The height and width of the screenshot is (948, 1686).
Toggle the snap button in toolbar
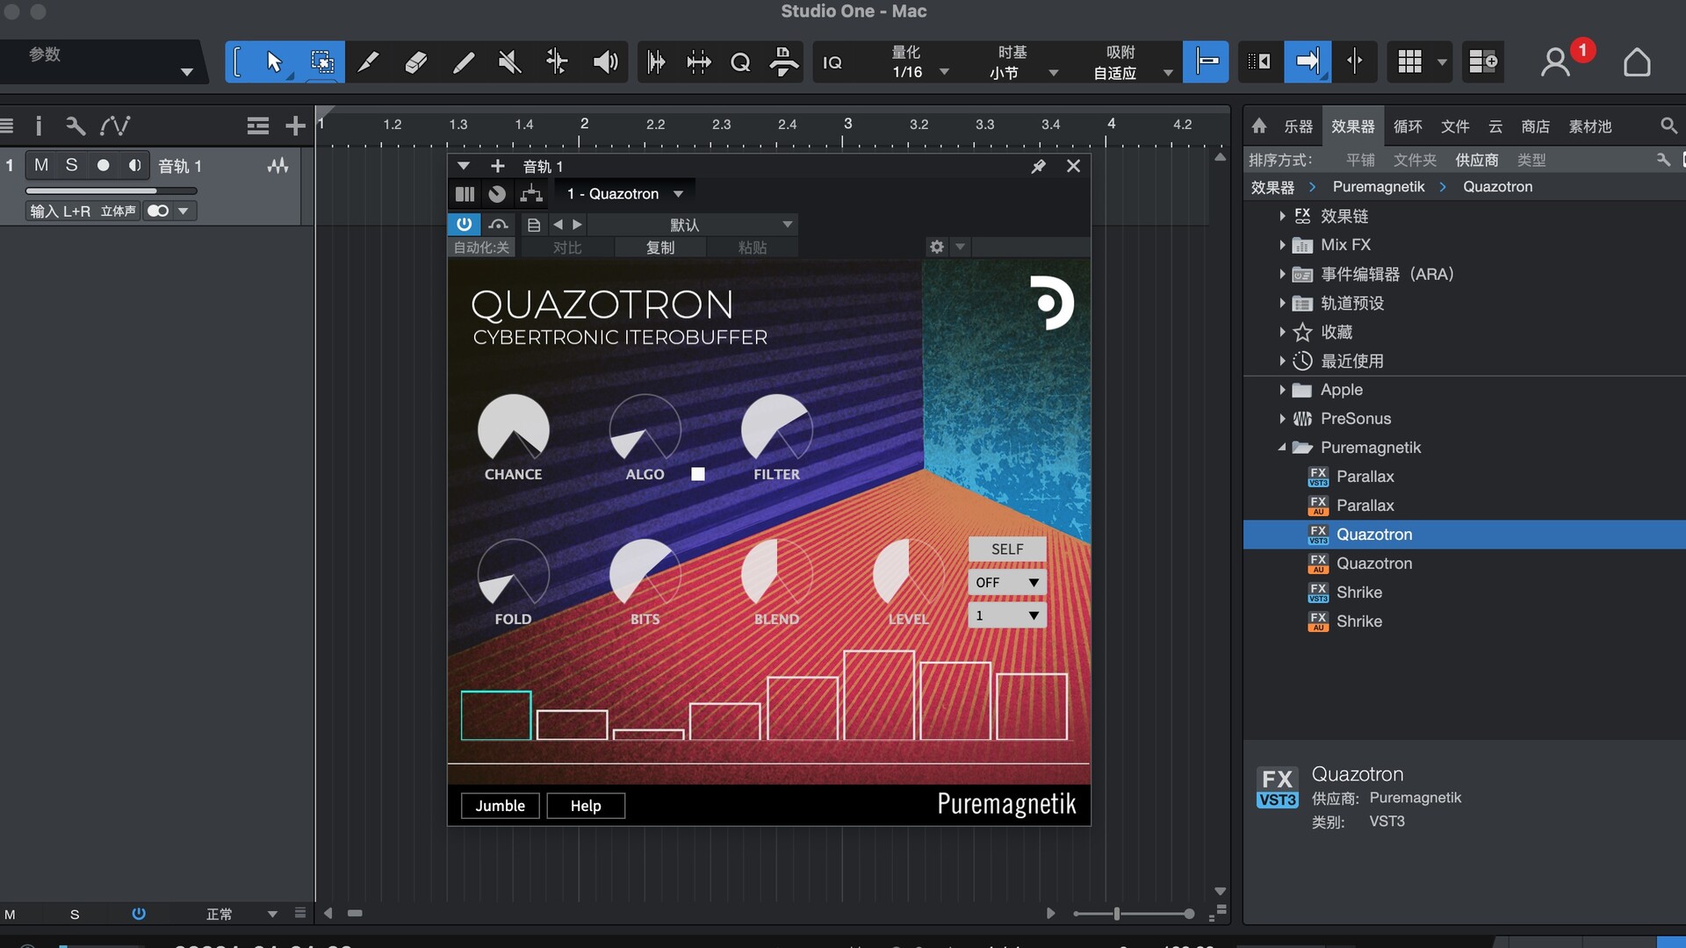pyautogui.click(x=1206, y=62)
